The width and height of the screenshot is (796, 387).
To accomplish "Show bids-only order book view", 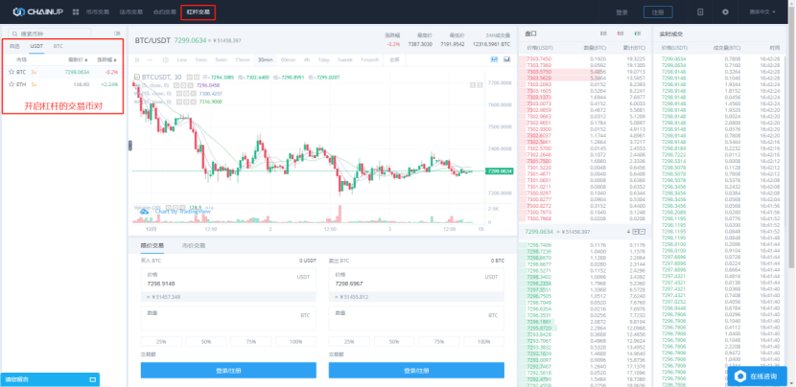I will (x=638, y=34).
